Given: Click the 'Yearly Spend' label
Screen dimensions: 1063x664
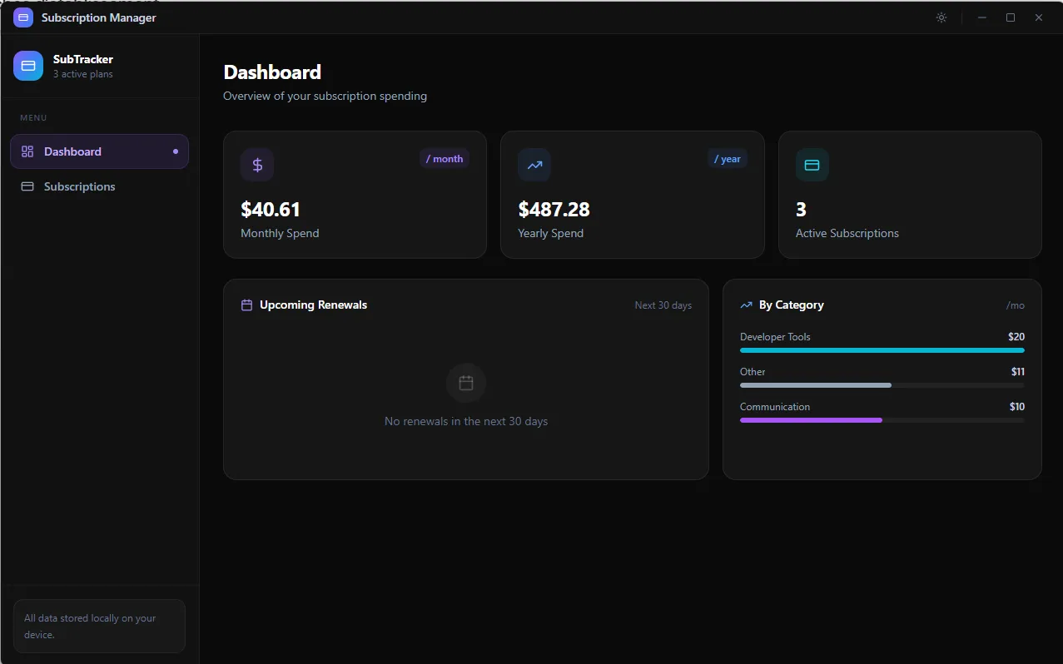Looking at the screenshot, I should click(550, 234).
